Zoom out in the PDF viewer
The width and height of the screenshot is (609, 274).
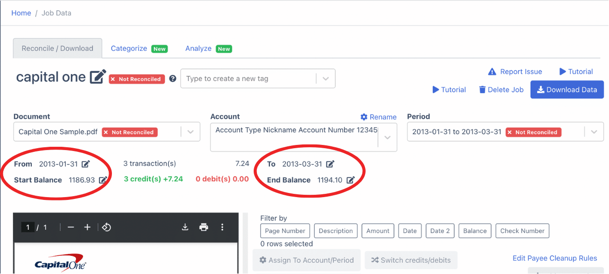coord(71,227)
